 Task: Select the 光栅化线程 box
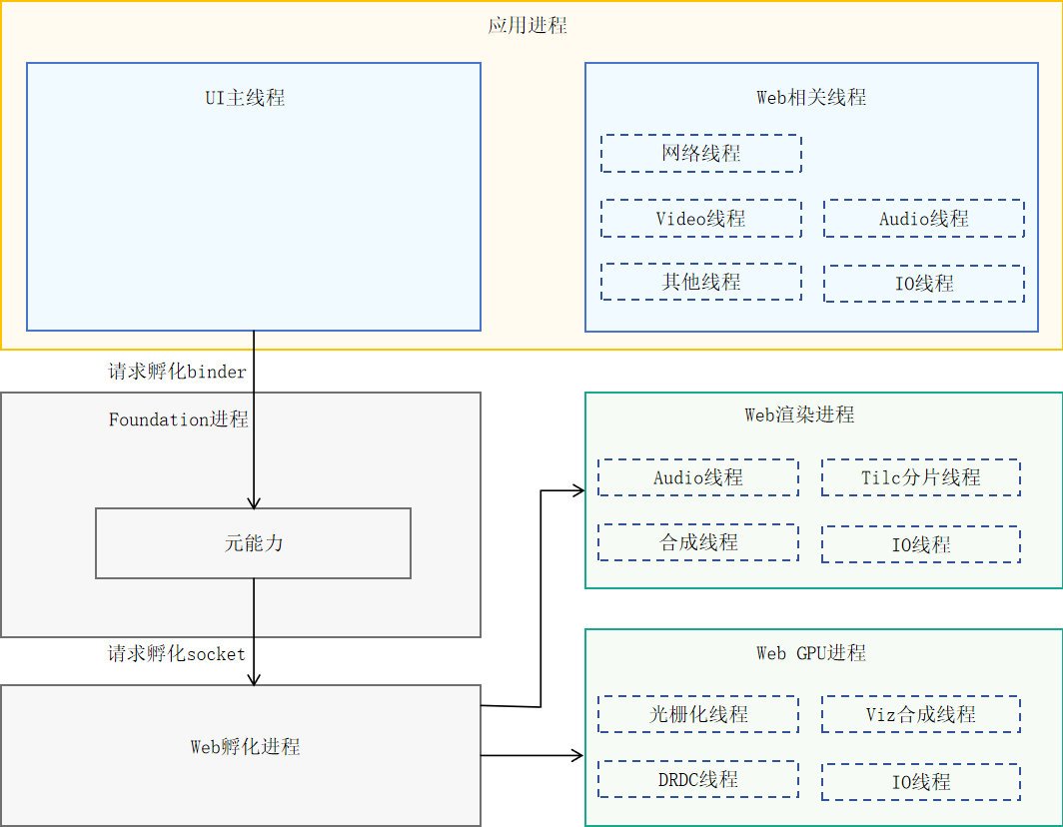(x=697, y=714)
